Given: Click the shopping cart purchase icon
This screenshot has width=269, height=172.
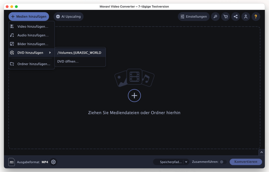Looking at the screenshot, I should 225,17.
